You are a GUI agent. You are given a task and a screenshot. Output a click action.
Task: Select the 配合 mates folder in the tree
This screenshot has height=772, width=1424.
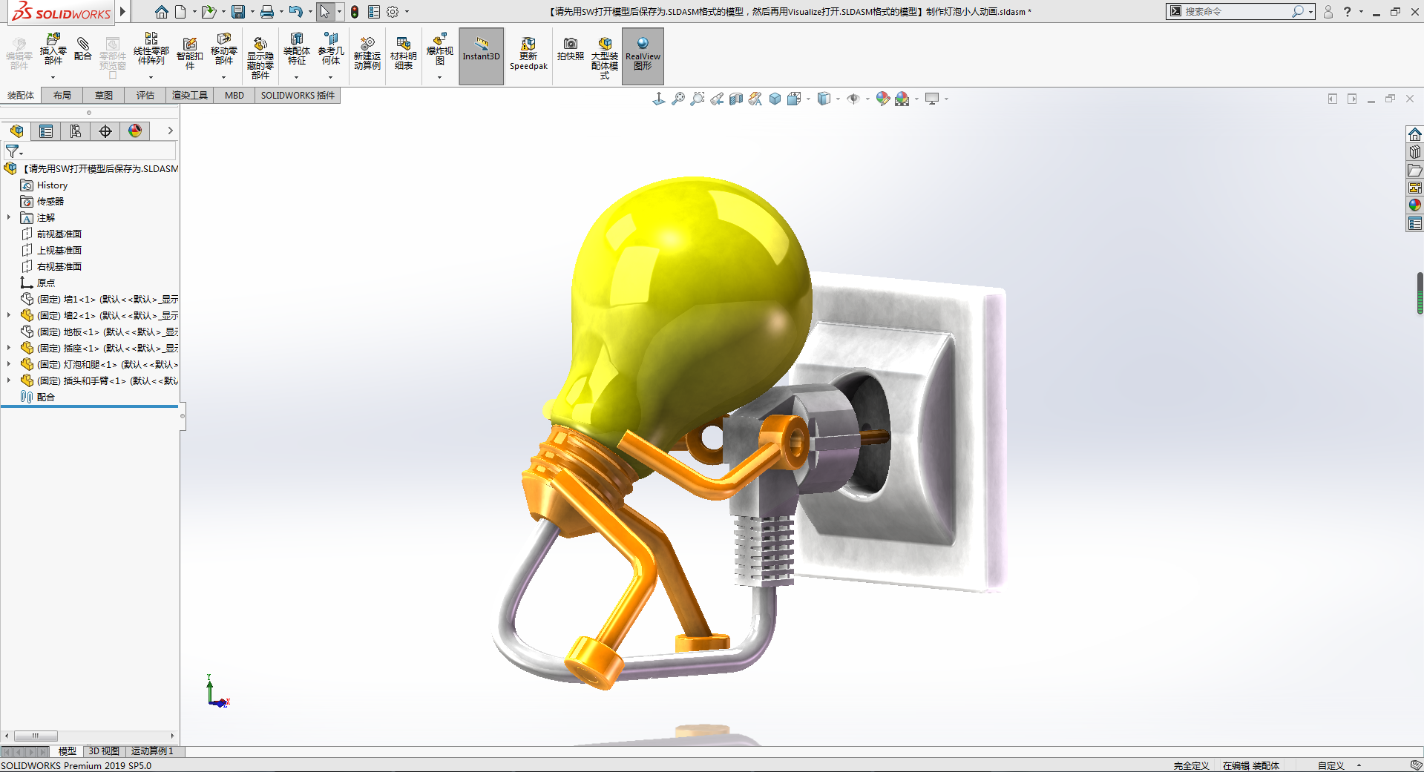click(x=45, y=397)
